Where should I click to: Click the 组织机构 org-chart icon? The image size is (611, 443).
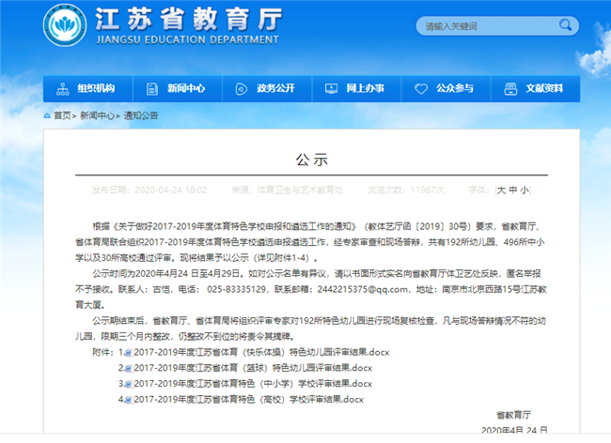tap(63, 88)
